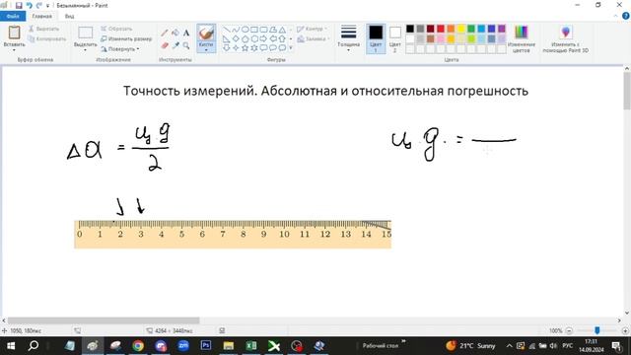Pick the orange color swatch

(x=451, y=29)
